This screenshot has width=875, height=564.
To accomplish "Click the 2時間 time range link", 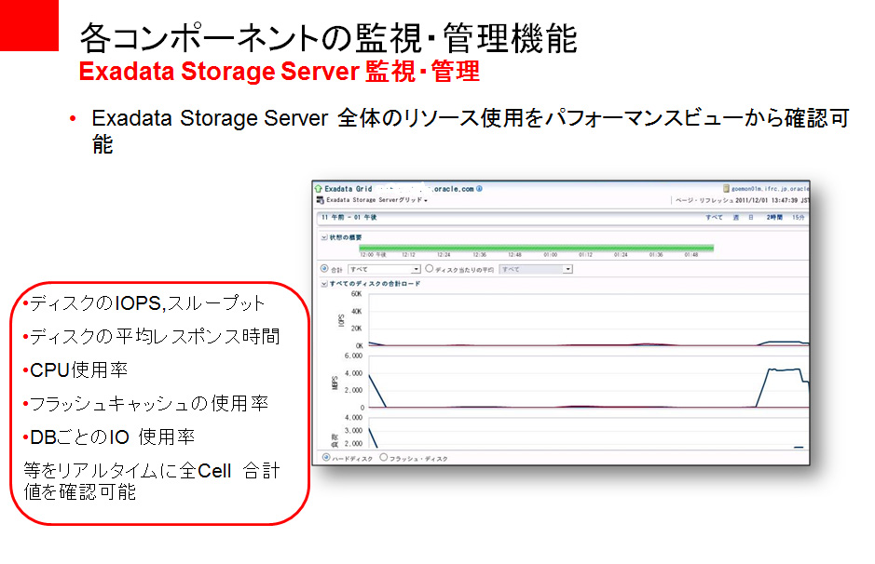I will (x=774, y=218).
